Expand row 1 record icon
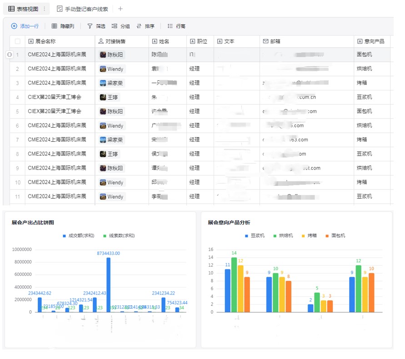This screenshot has height=359, width=405. click(x=10, y=55)
